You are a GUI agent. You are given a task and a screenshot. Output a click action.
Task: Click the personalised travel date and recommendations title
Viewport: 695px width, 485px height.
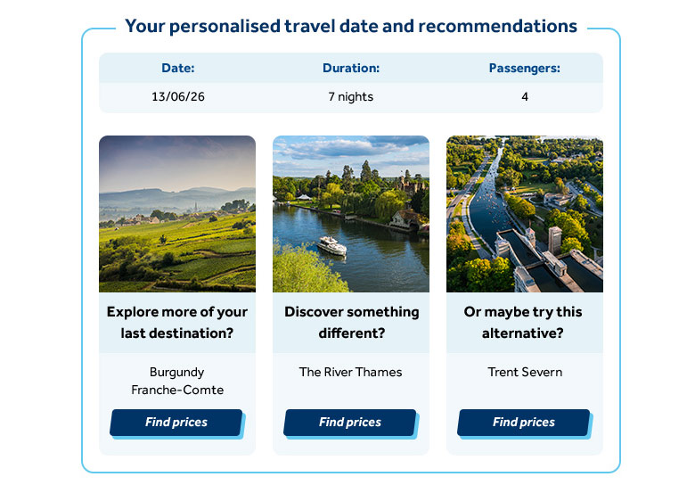pyautogui.click(x=351, y=26)
